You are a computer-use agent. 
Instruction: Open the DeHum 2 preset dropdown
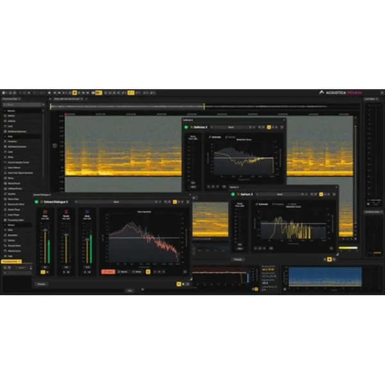click(x=280, y=194)
